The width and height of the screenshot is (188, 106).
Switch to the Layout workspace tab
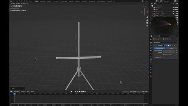[36, 1]
